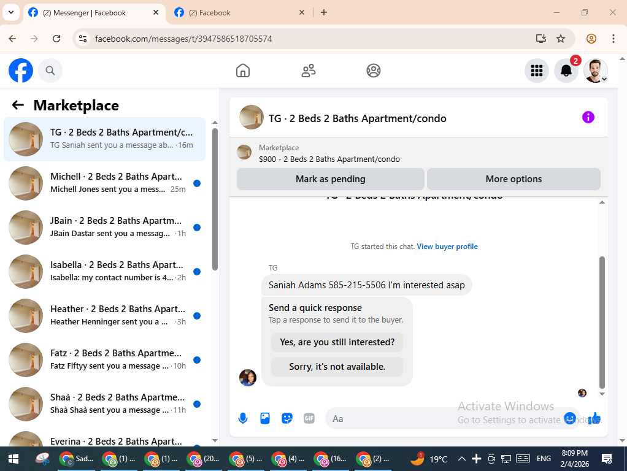View site information icon in address bar
Viewport: 627px width, 471px height.
(x=83, y=39)
